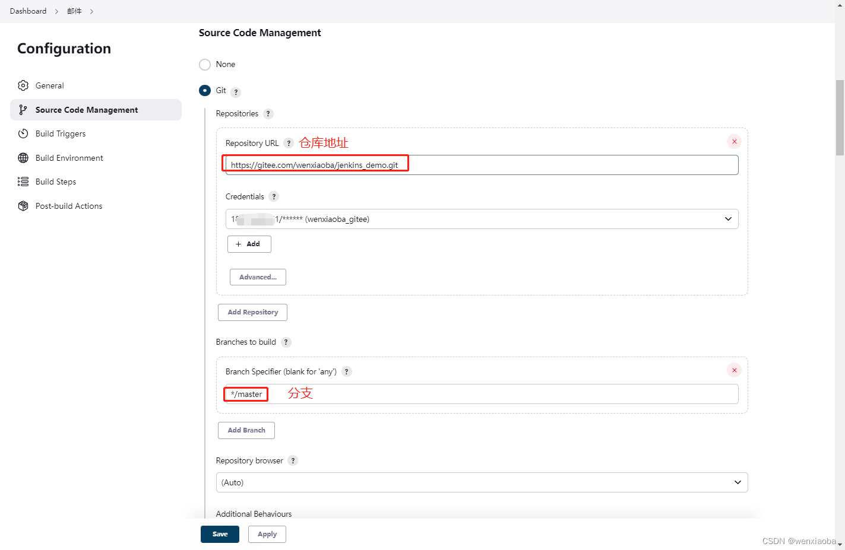Click the Advanced... button
The image size is (845, 550).
point(258,277)
